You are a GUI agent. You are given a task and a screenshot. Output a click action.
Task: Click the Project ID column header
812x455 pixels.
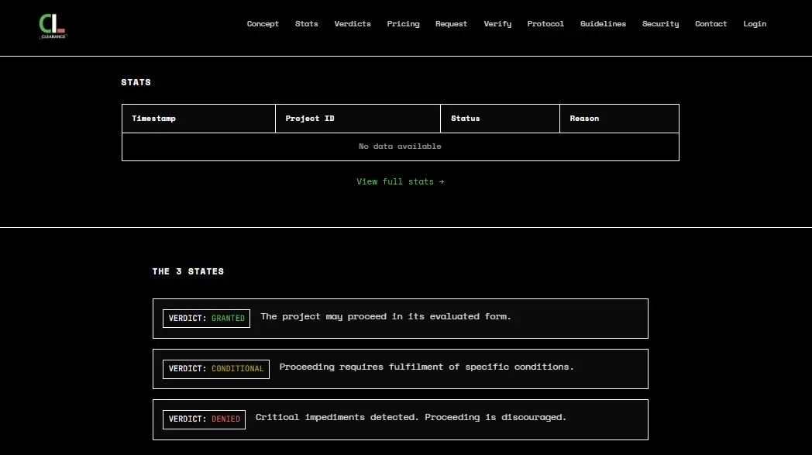click(358, 118)
